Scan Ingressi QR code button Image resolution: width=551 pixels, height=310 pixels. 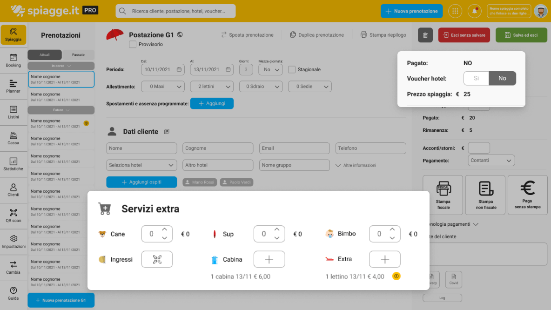(x=157, y=259)
